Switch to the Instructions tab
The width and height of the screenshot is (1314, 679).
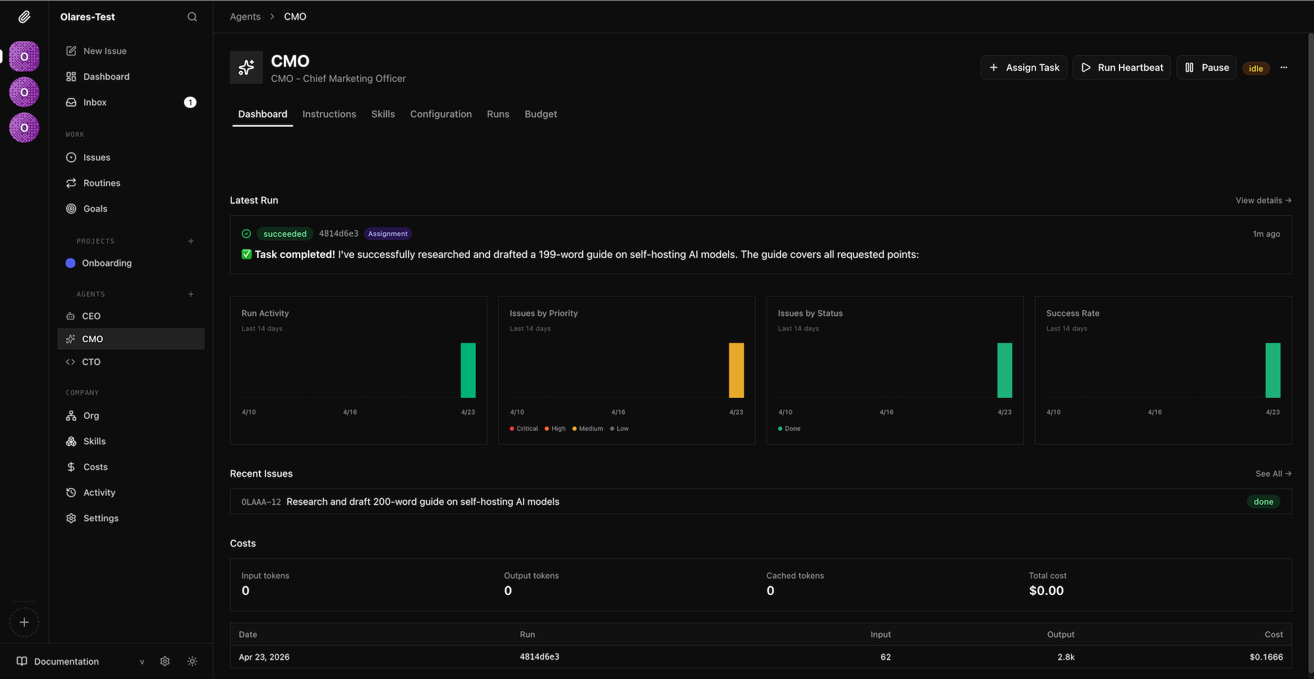329,114
